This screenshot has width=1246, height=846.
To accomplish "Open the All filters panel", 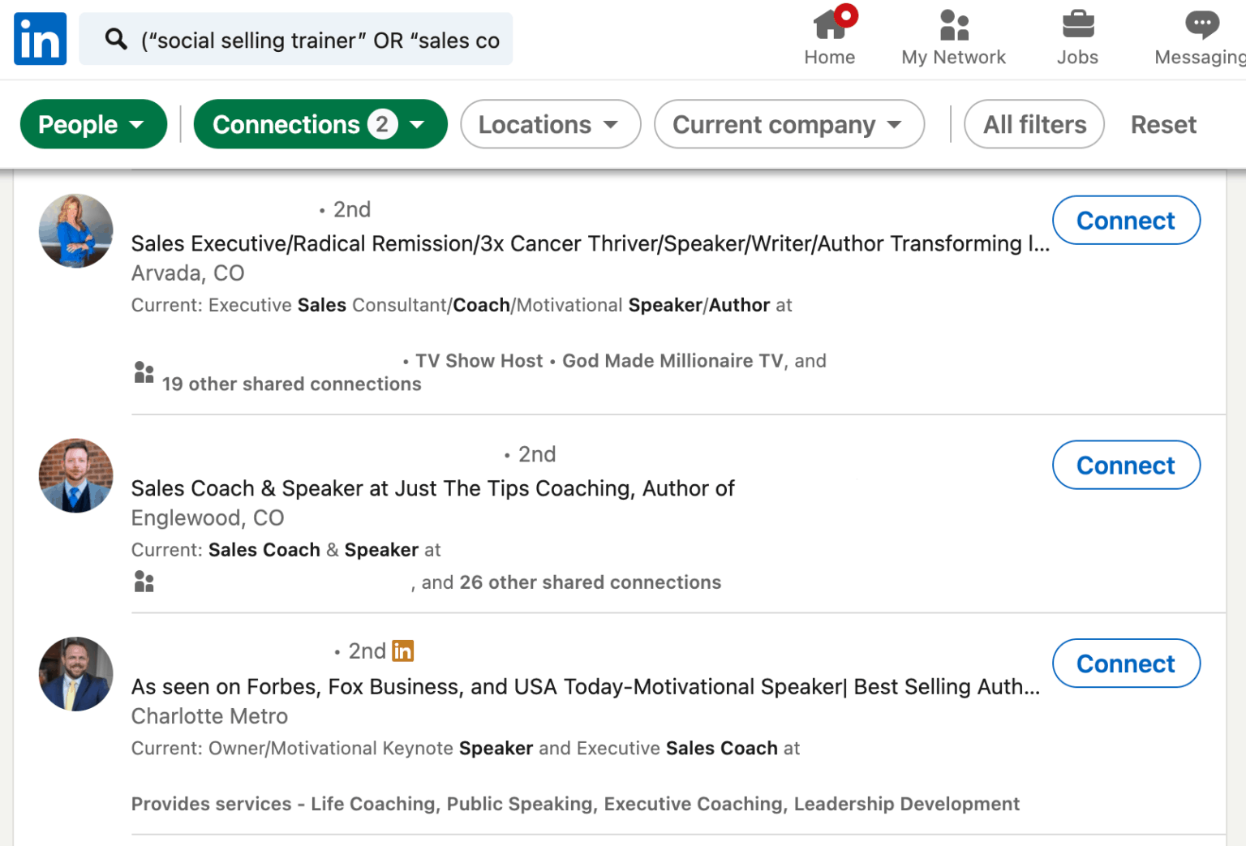I will pyautogui.click(x=1033, y=124).
